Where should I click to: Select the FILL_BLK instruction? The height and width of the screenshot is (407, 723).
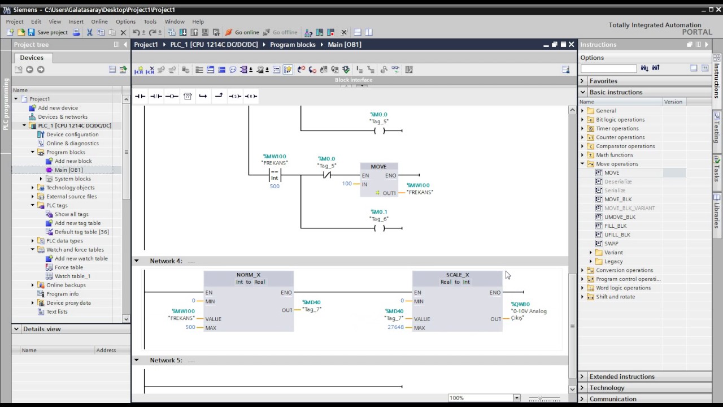point(615,226)
